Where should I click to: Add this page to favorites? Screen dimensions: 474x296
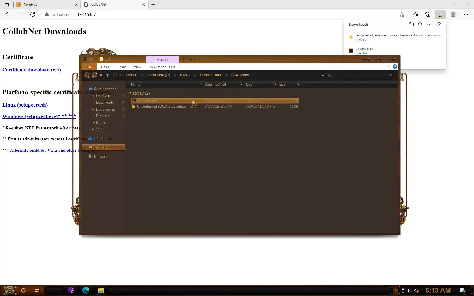click(x=402, y=14)
